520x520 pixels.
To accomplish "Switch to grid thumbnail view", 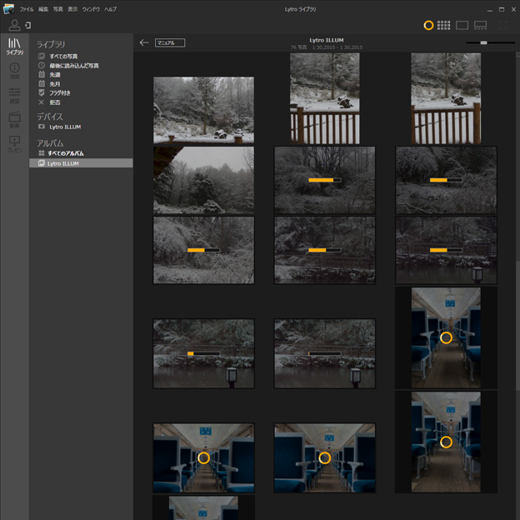I will [444, 25].
